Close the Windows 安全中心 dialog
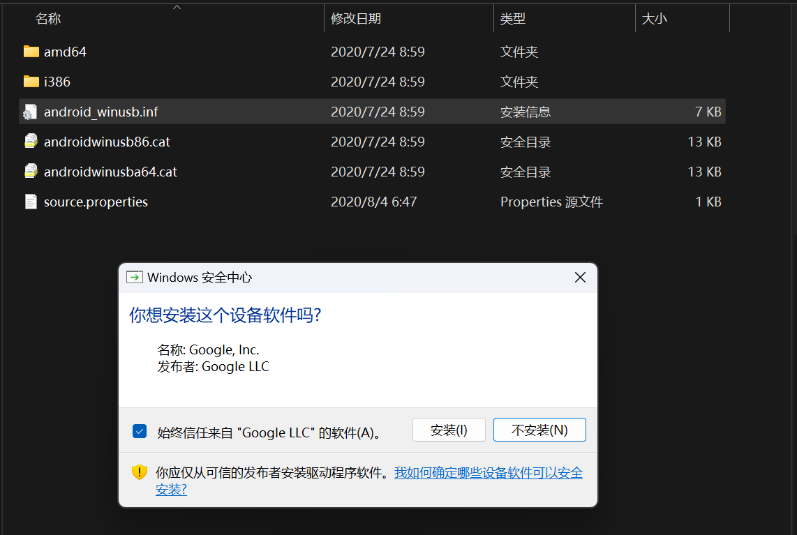 [x=580, y=278]
